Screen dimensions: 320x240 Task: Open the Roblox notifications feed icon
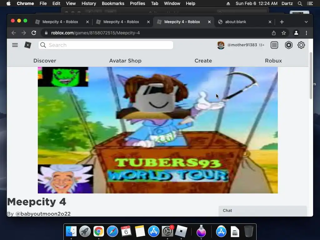pyautogui.click(x=274, y=45)
